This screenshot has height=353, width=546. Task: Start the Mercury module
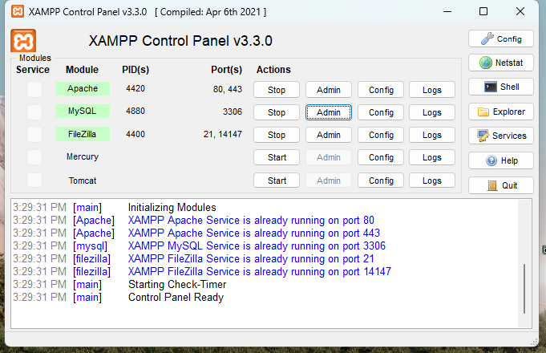pos(277,157)
